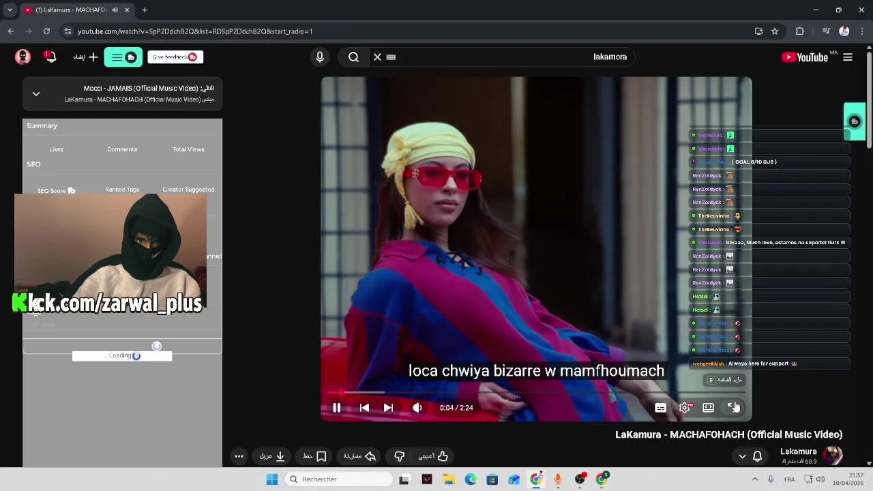The height and width of the screenshot is (491, 873).
Task: Open the more actions three-dot menu
Action: pyautogui.click(x=239, y=456)
